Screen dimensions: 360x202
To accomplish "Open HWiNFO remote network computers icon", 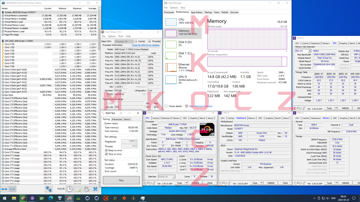I will tap(49, 189).
